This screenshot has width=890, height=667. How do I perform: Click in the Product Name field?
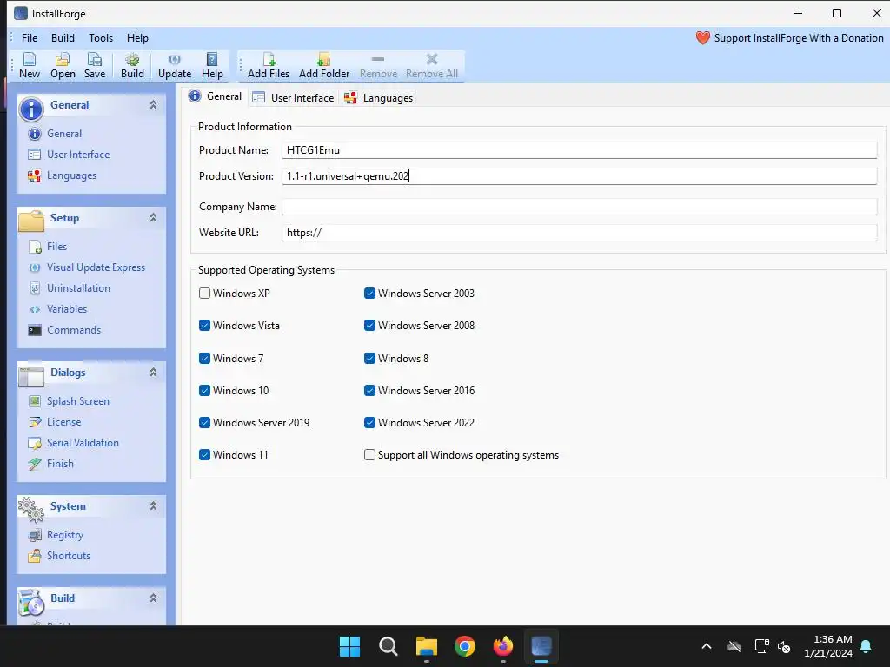580,150
